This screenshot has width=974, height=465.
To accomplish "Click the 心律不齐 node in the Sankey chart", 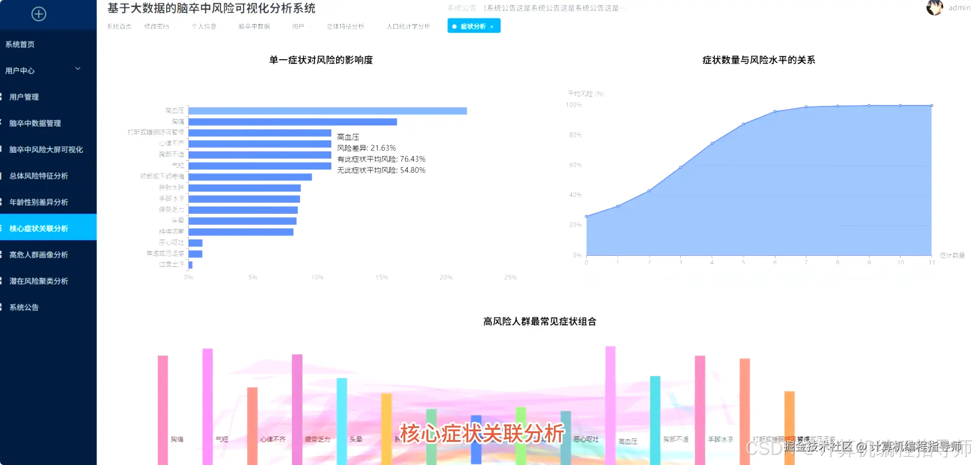I will (252, 426).
